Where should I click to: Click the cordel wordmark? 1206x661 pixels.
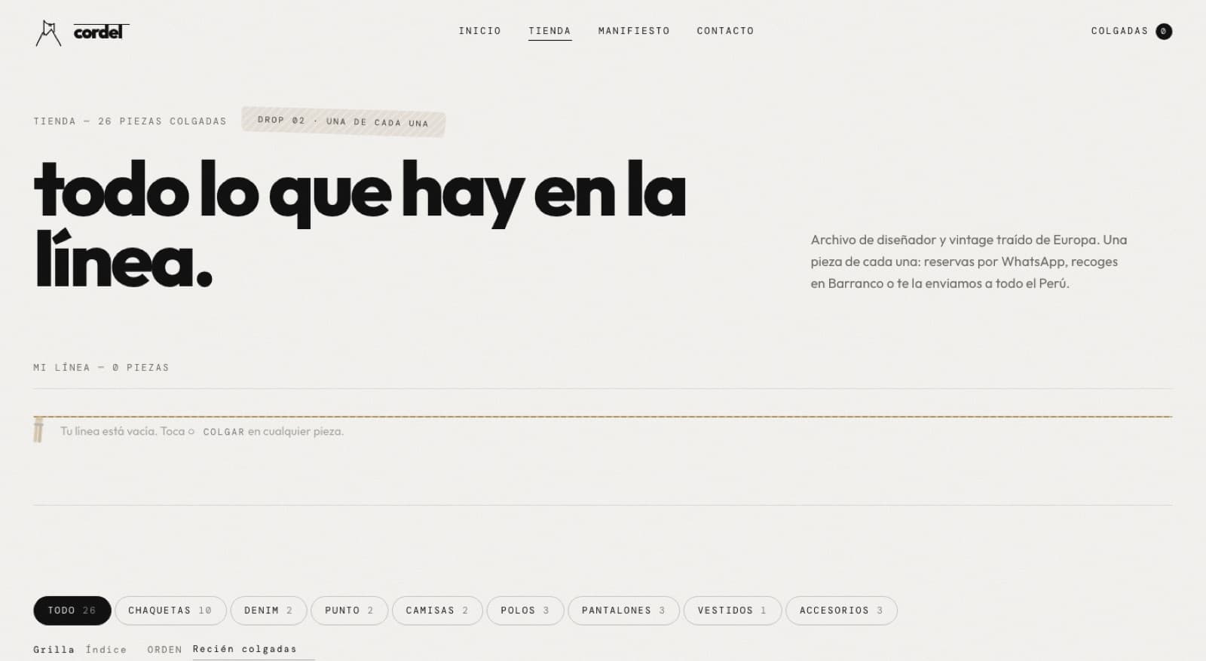100,32
